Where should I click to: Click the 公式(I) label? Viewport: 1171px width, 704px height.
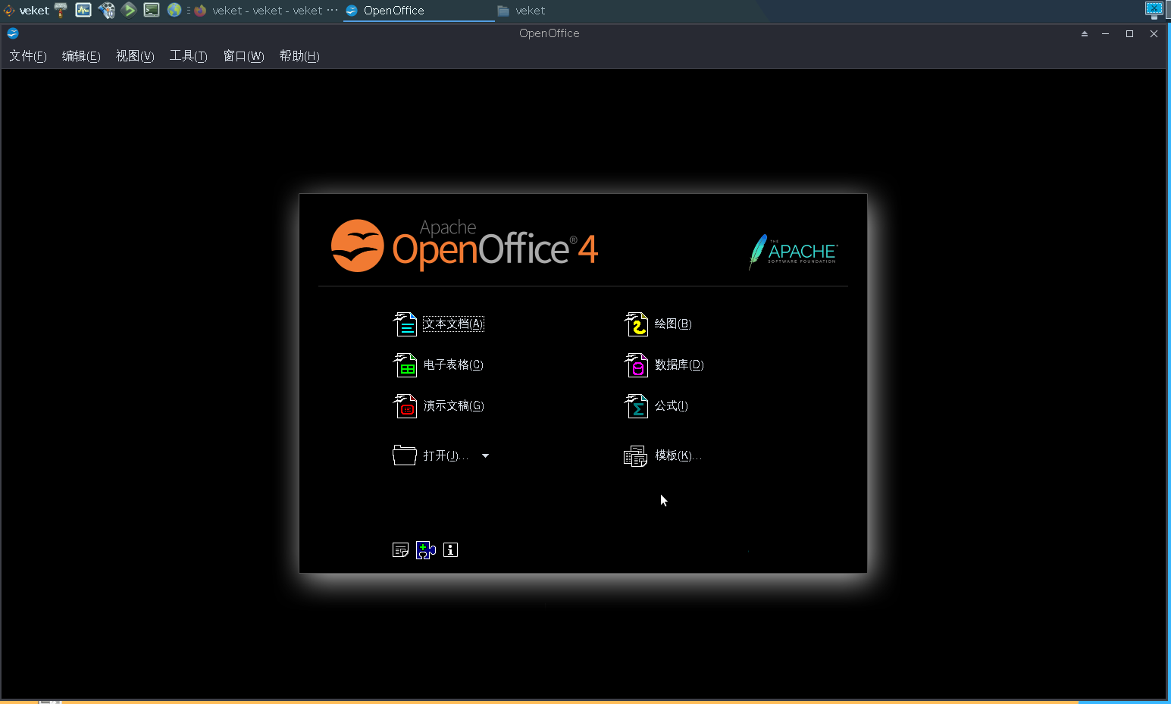pos(672,406)
